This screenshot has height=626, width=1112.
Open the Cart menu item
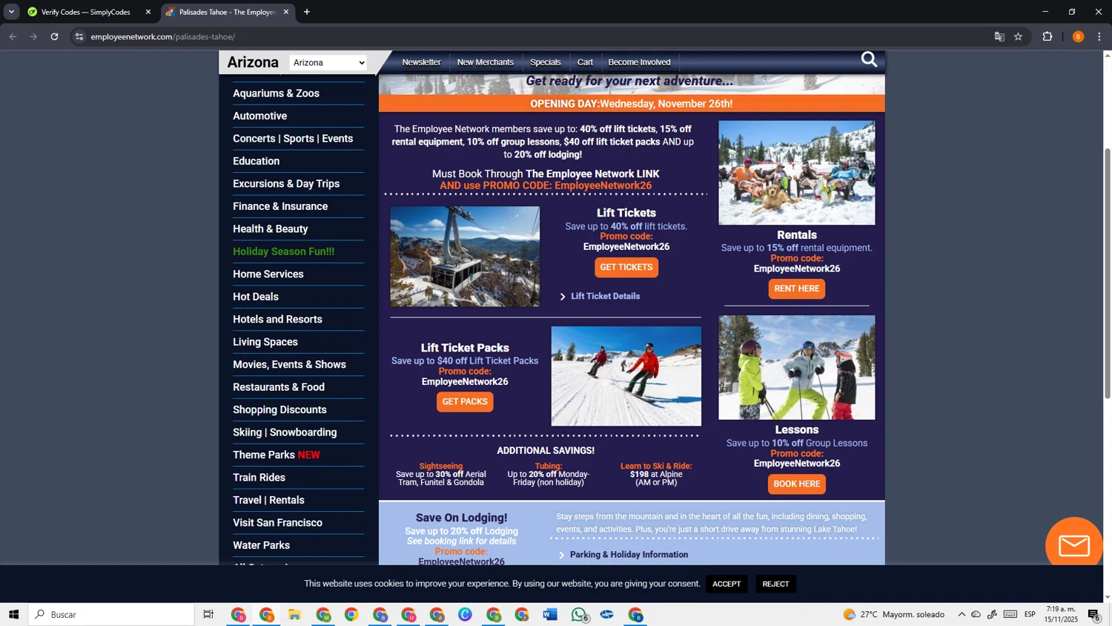pyautogui.click(x=585, y=62)
